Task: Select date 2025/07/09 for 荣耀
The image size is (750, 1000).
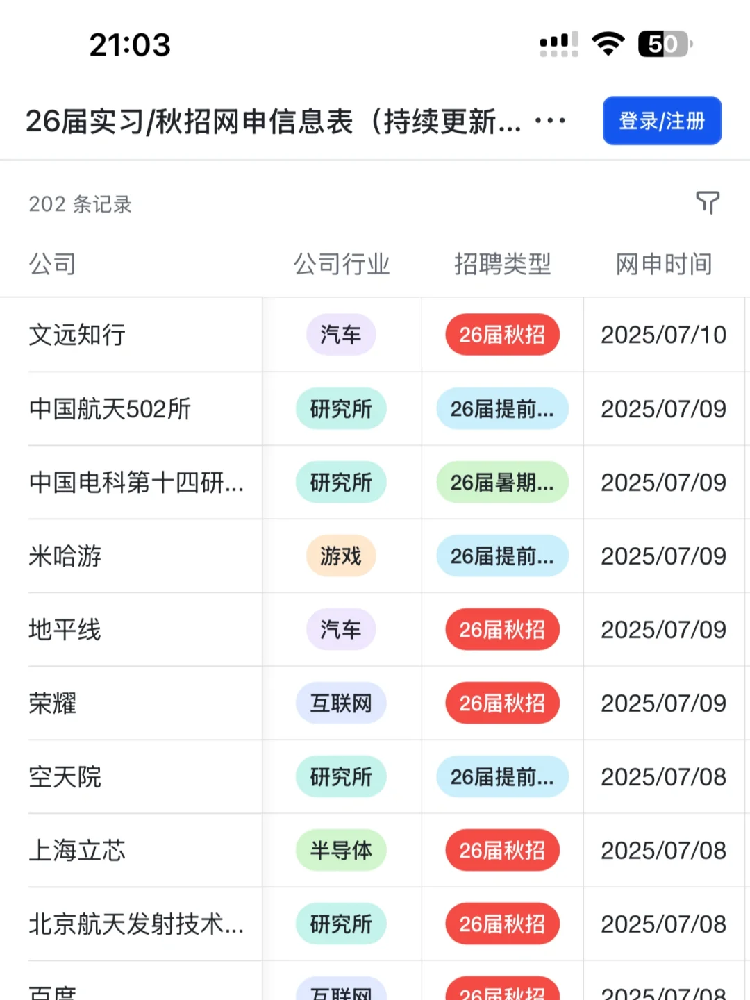Action: [x=664, y=703]
